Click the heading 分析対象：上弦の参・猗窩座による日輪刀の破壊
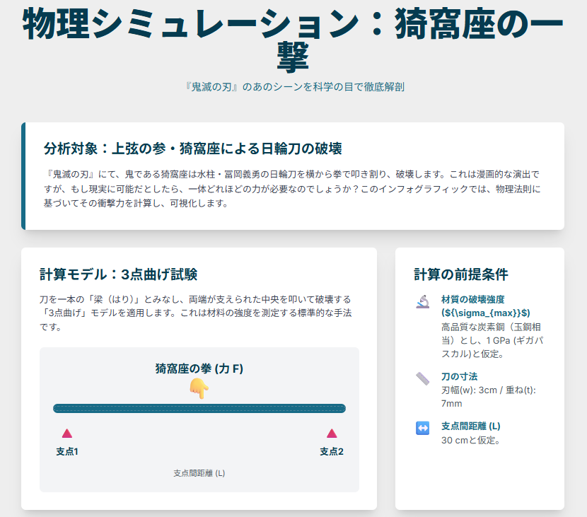 click(x=193, y=149)
